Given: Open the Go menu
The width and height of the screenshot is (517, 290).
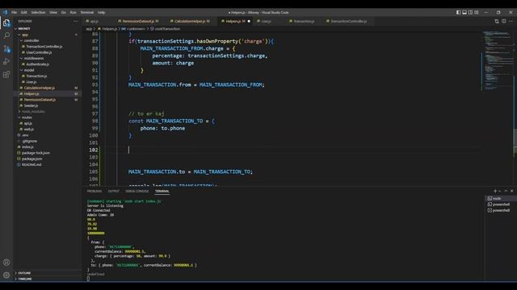Looking at the screenshot, I should click(63, 12).
